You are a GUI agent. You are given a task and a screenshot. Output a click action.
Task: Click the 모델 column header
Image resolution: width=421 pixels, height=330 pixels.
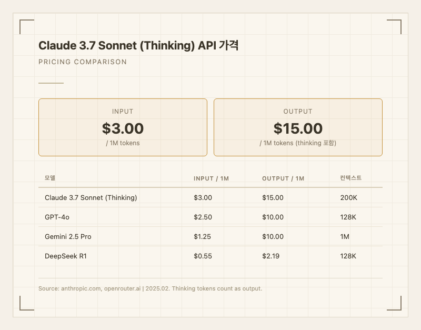(x=50, y=178)
